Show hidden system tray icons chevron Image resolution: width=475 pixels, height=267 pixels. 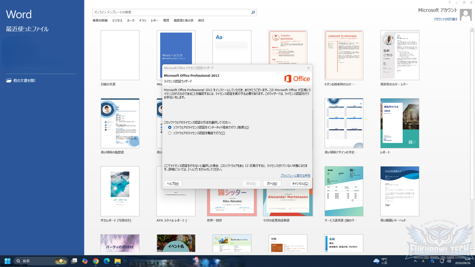coord(415,261)
